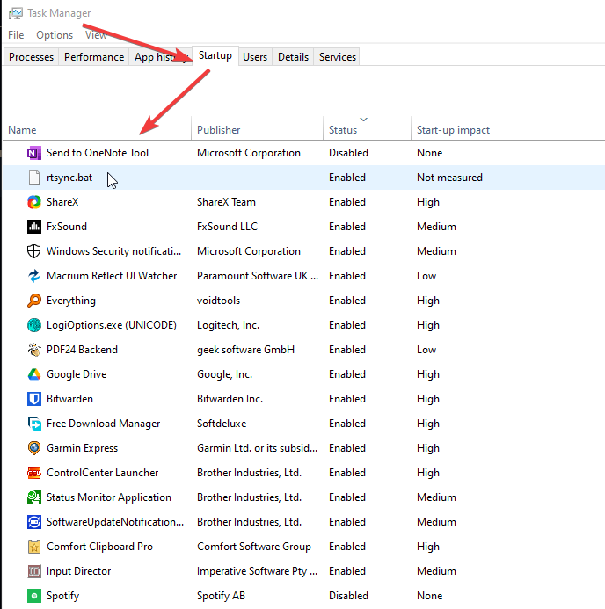The image size is (605, 609).
Task: Click the Task Manager title bar icon
Action: [15, 13]
